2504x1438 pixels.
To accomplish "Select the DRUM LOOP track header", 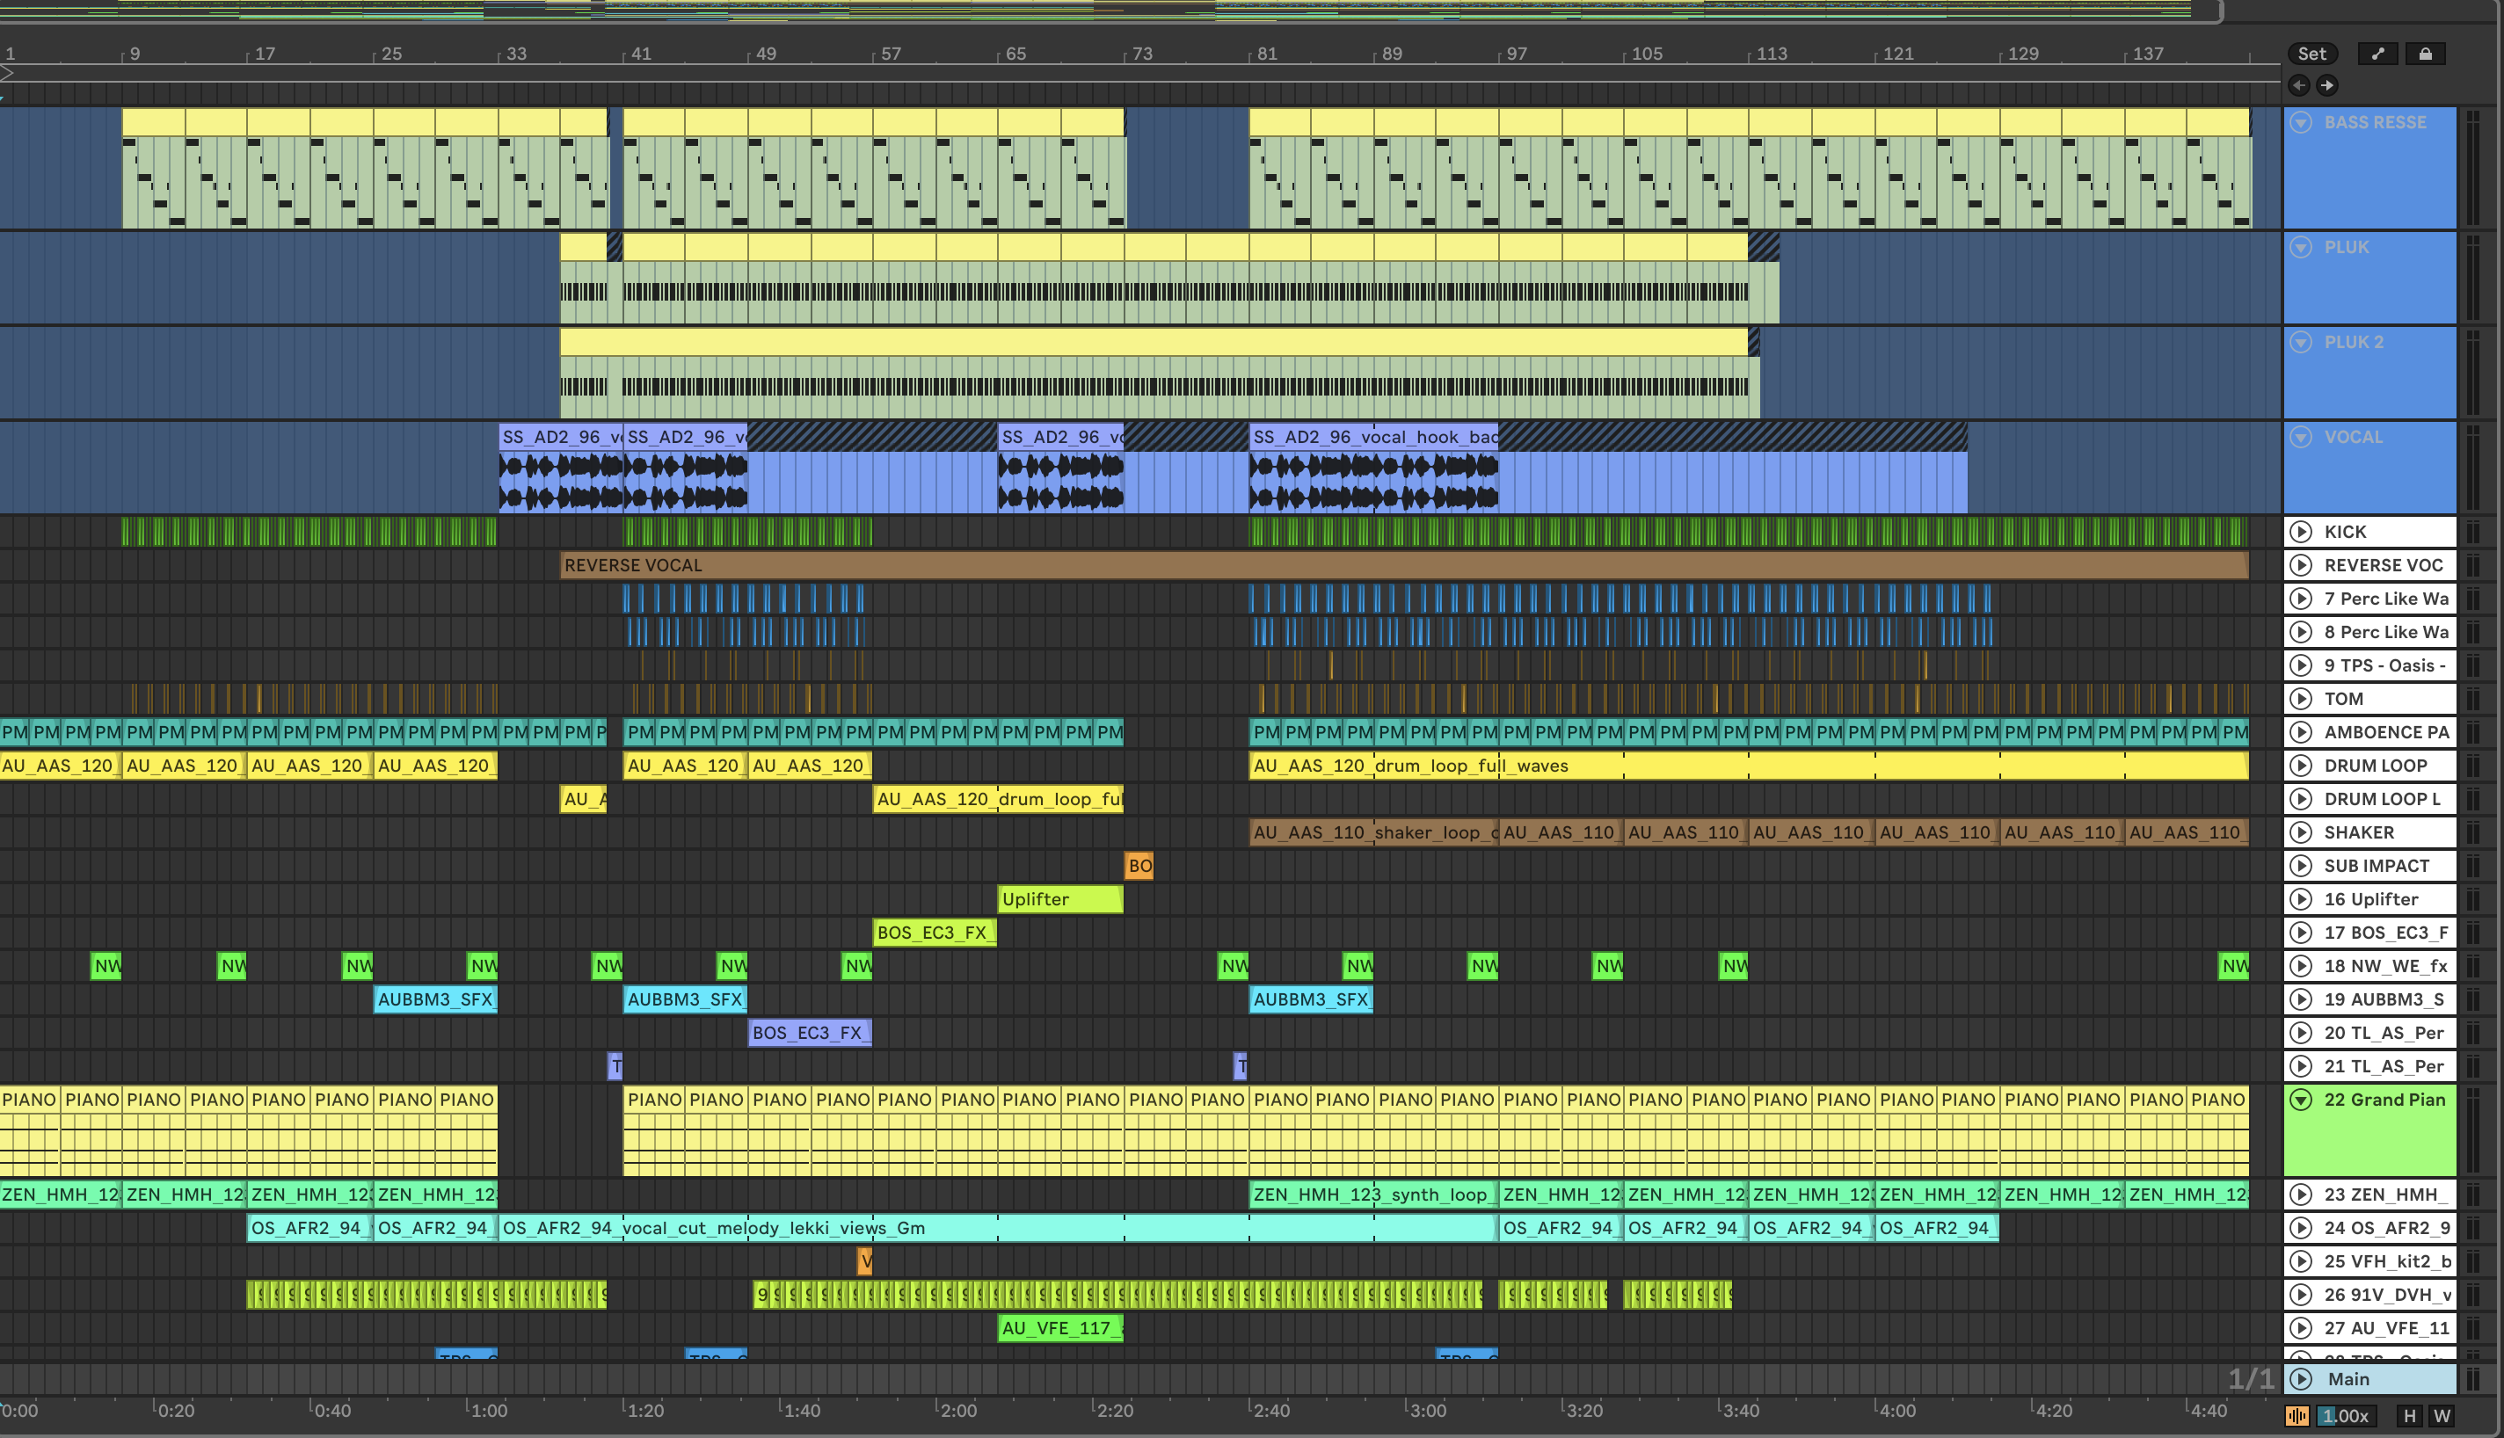I will (2375, 766).
